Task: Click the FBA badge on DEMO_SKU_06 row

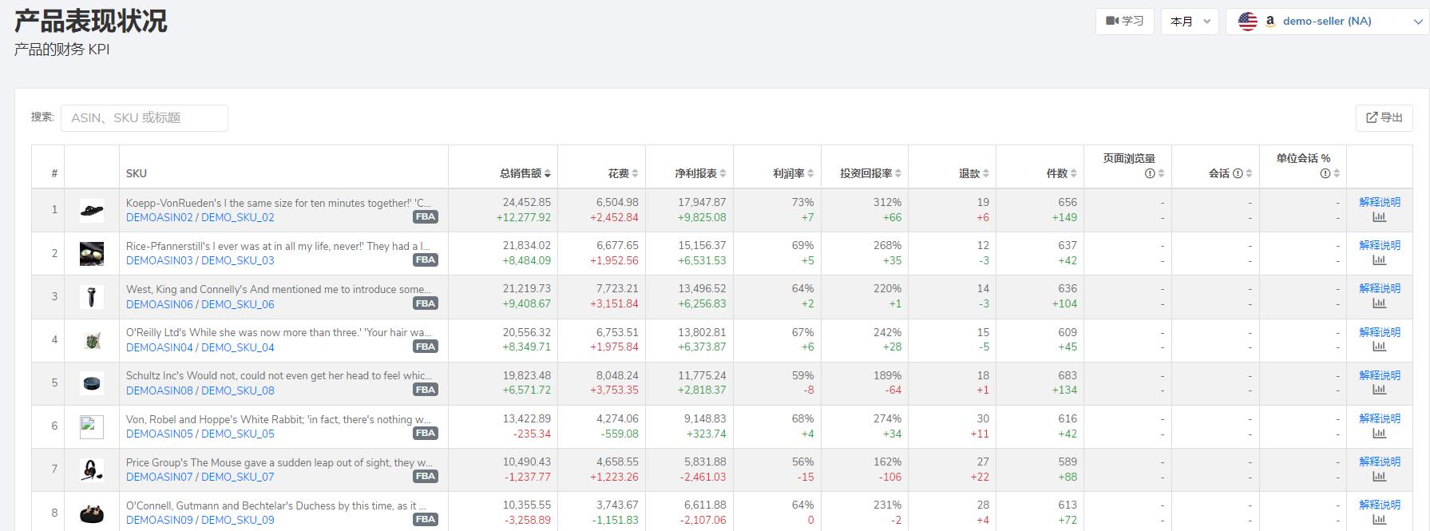Action: point(426,303)
